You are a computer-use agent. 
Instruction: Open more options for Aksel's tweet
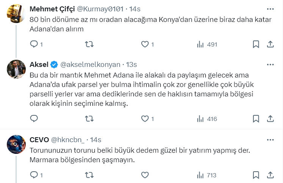[270, 64]
